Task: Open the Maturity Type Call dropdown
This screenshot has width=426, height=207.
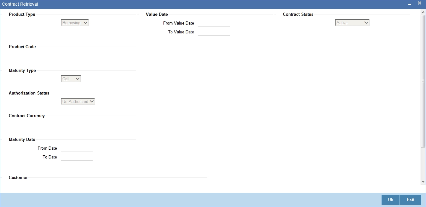Action: [x=71, y=79]
